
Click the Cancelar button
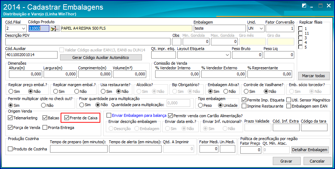tap(317, 161)
